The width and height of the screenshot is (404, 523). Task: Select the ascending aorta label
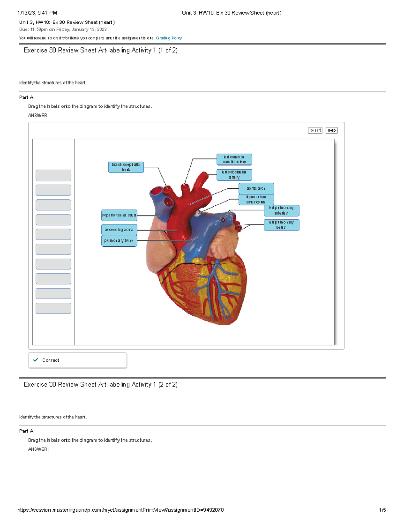[119, 230]
